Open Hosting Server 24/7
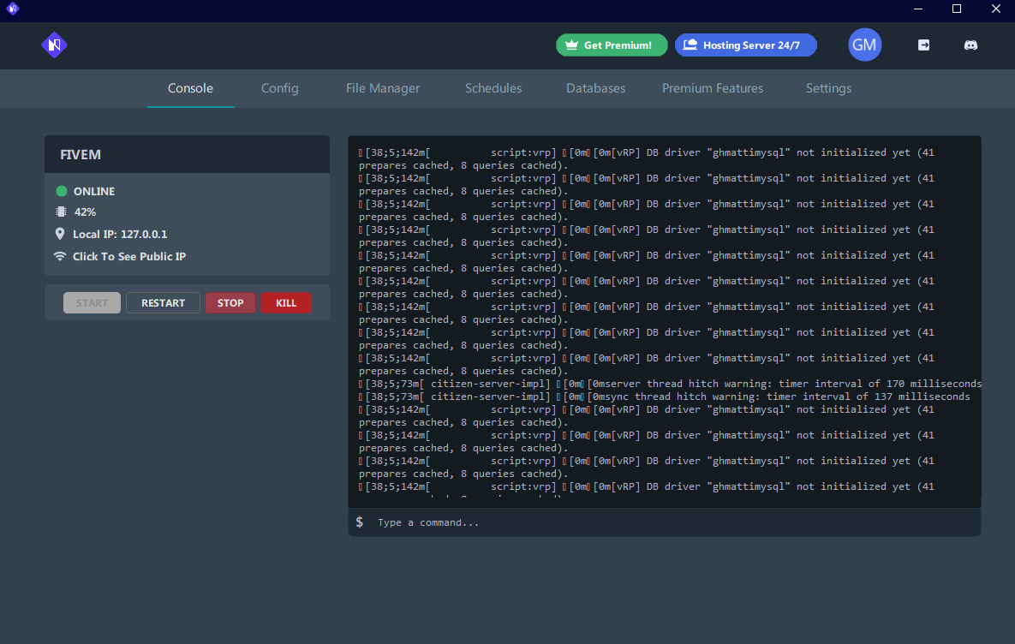Image resolution: width=1015 pixels, height=644 pixels. (745, 45)
